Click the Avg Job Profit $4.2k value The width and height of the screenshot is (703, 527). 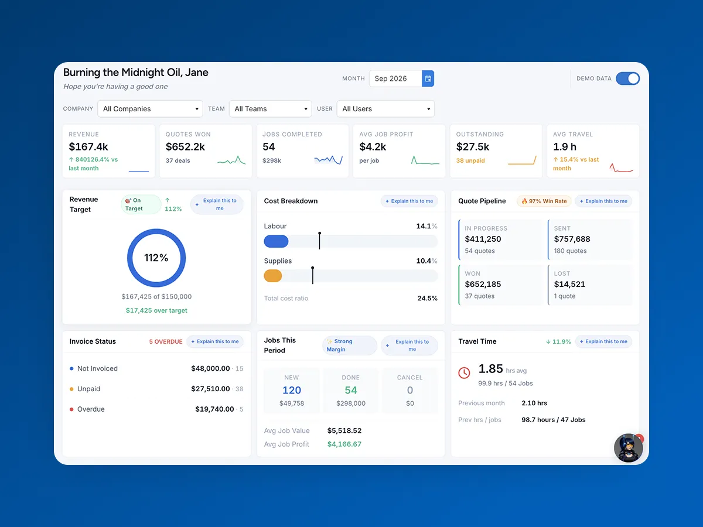coord(373,147)
